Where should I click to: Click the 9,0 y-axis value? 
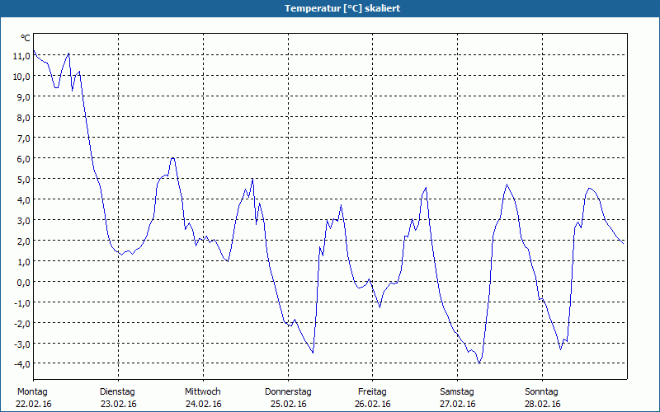23,96
